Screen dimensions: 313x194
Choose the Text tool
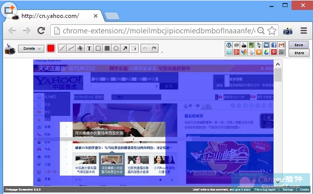[x=89, y=48]
